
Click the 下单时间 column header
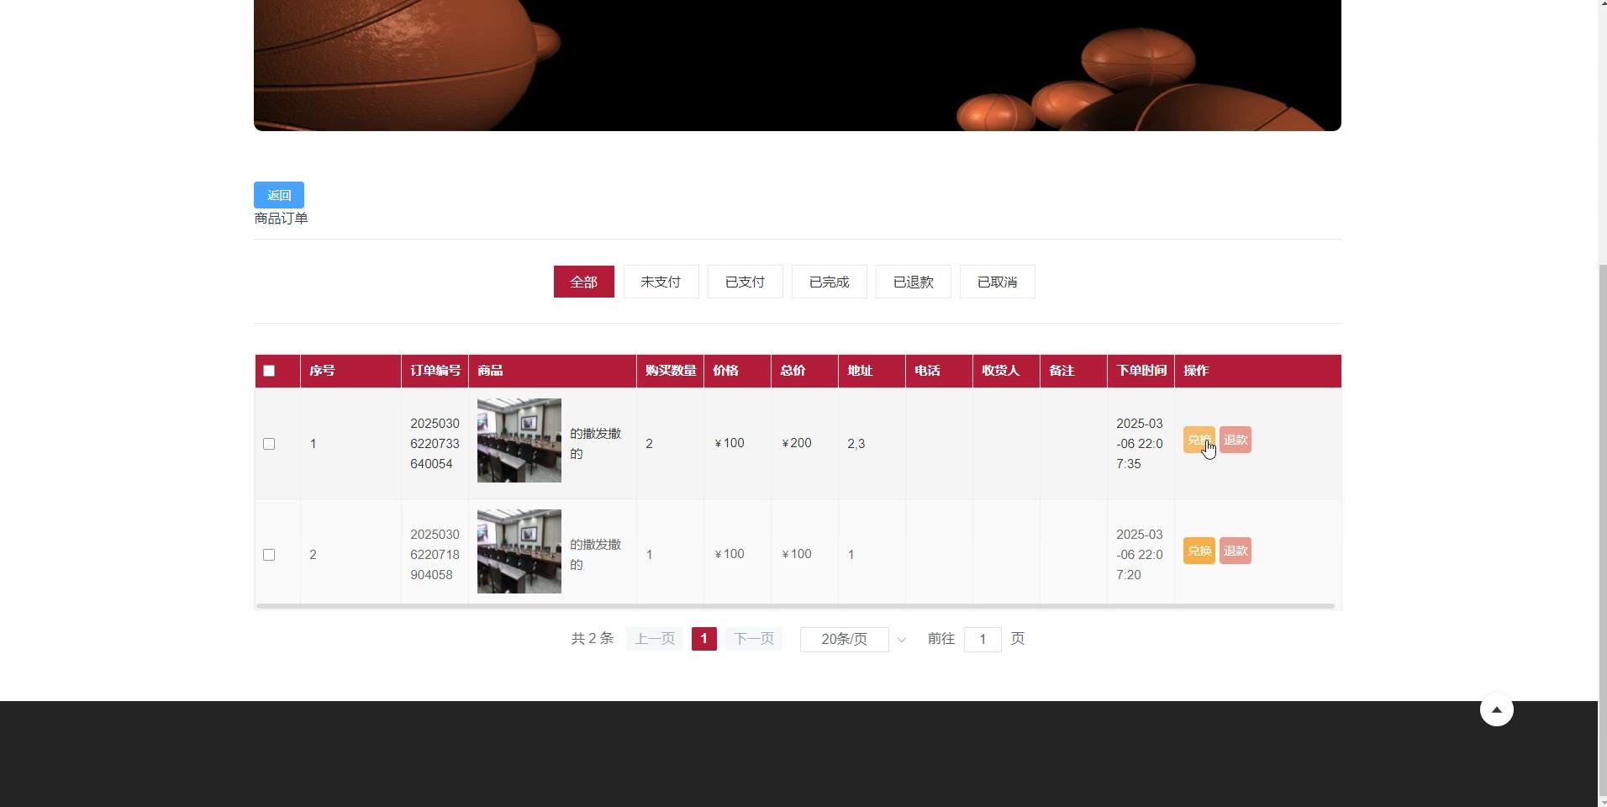(1141, 371)
